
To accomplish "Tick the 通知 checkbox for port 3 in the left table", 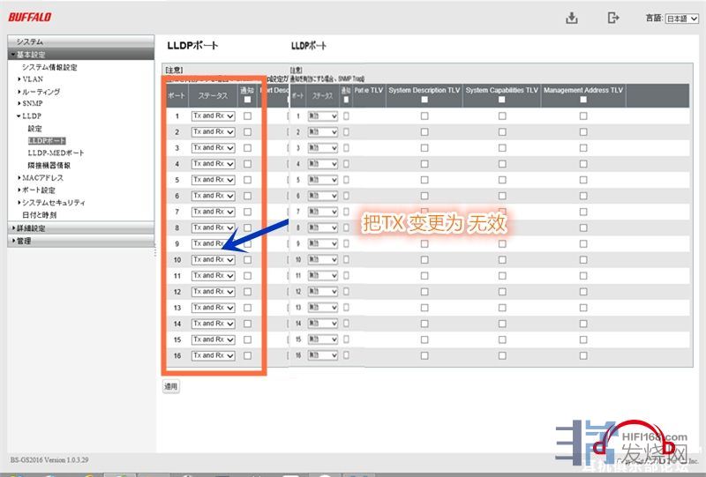I will click(247, 148).
